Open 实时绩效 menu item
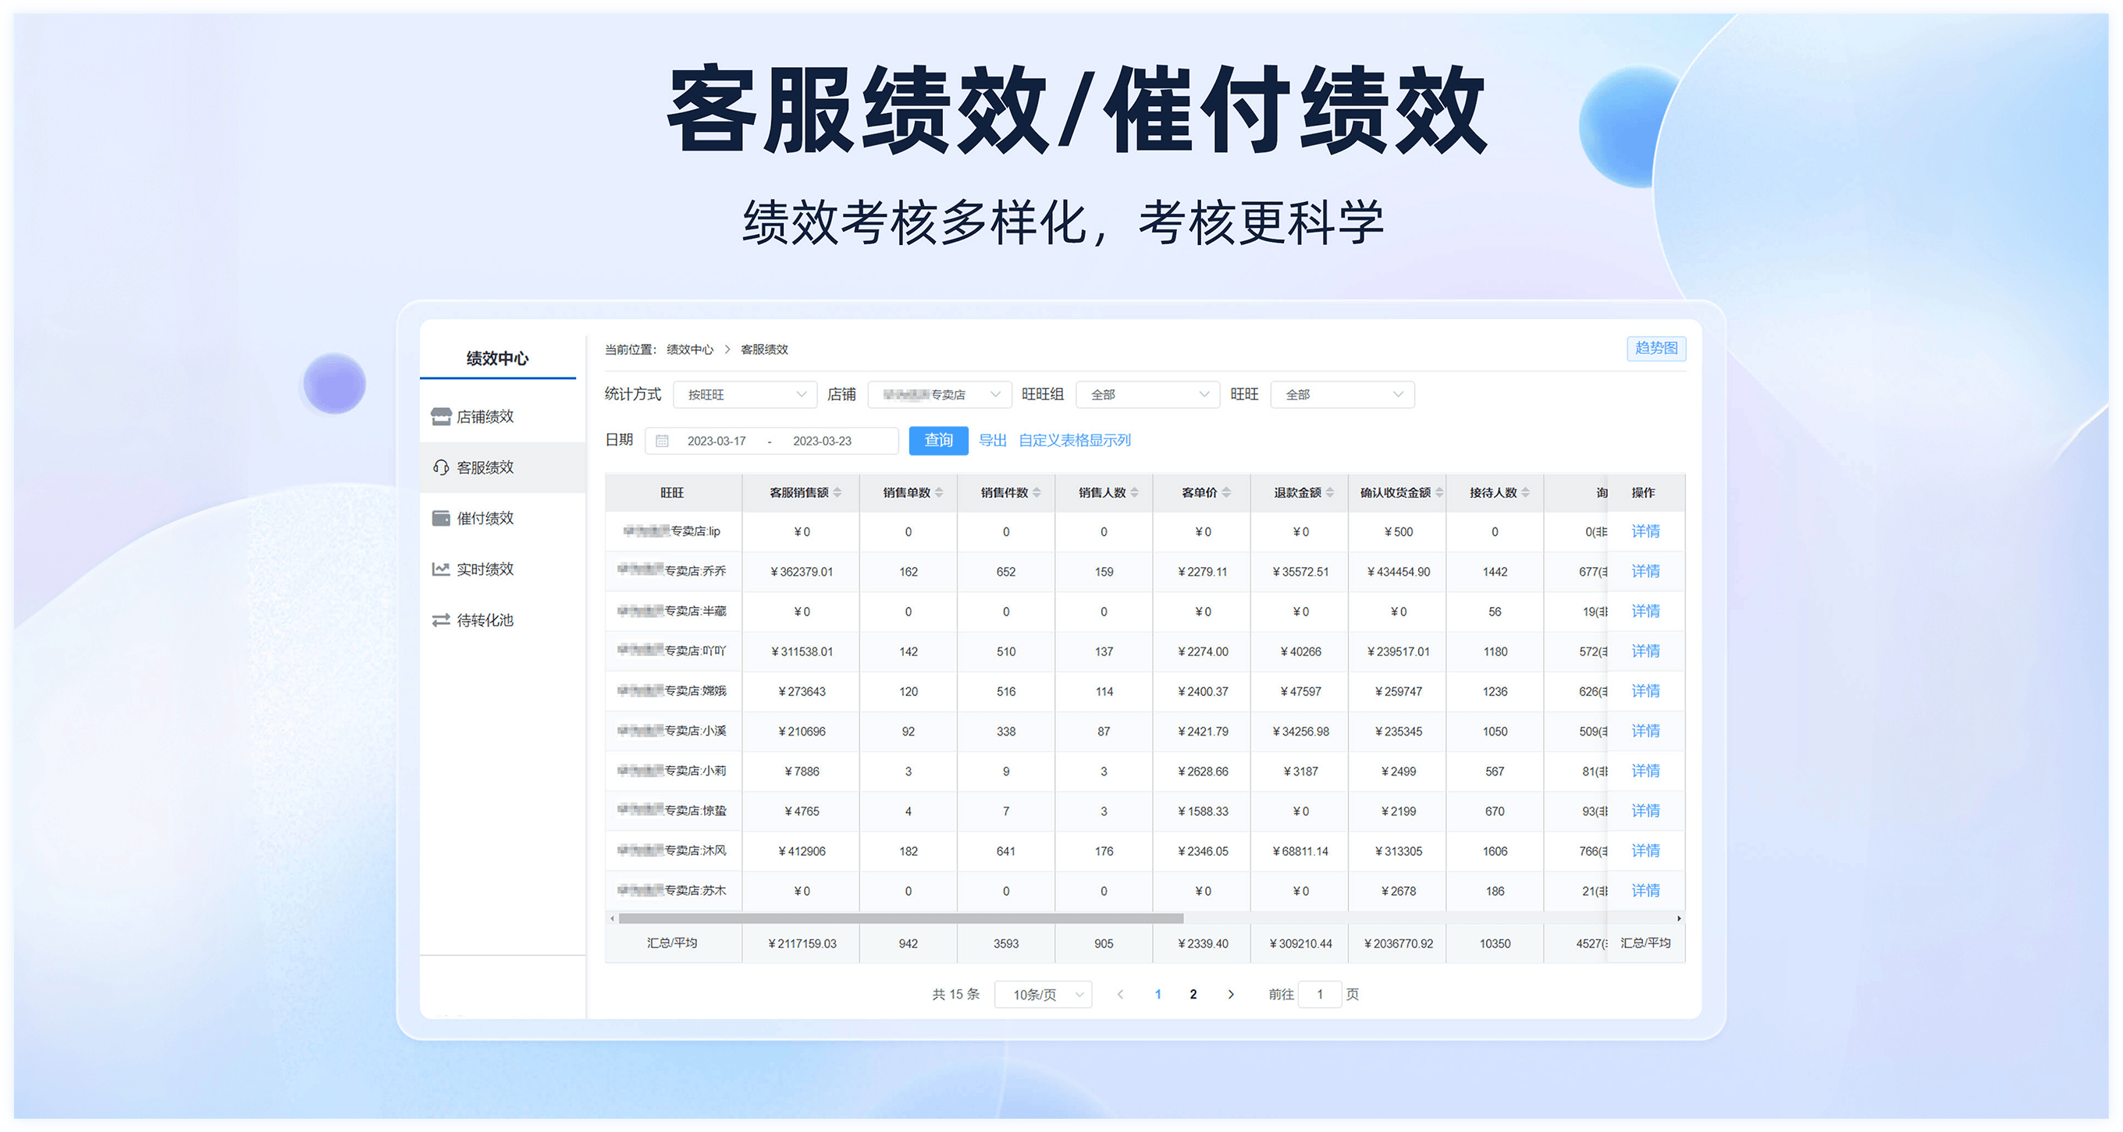2123x1132 pixels. click(x=503, y=570)
